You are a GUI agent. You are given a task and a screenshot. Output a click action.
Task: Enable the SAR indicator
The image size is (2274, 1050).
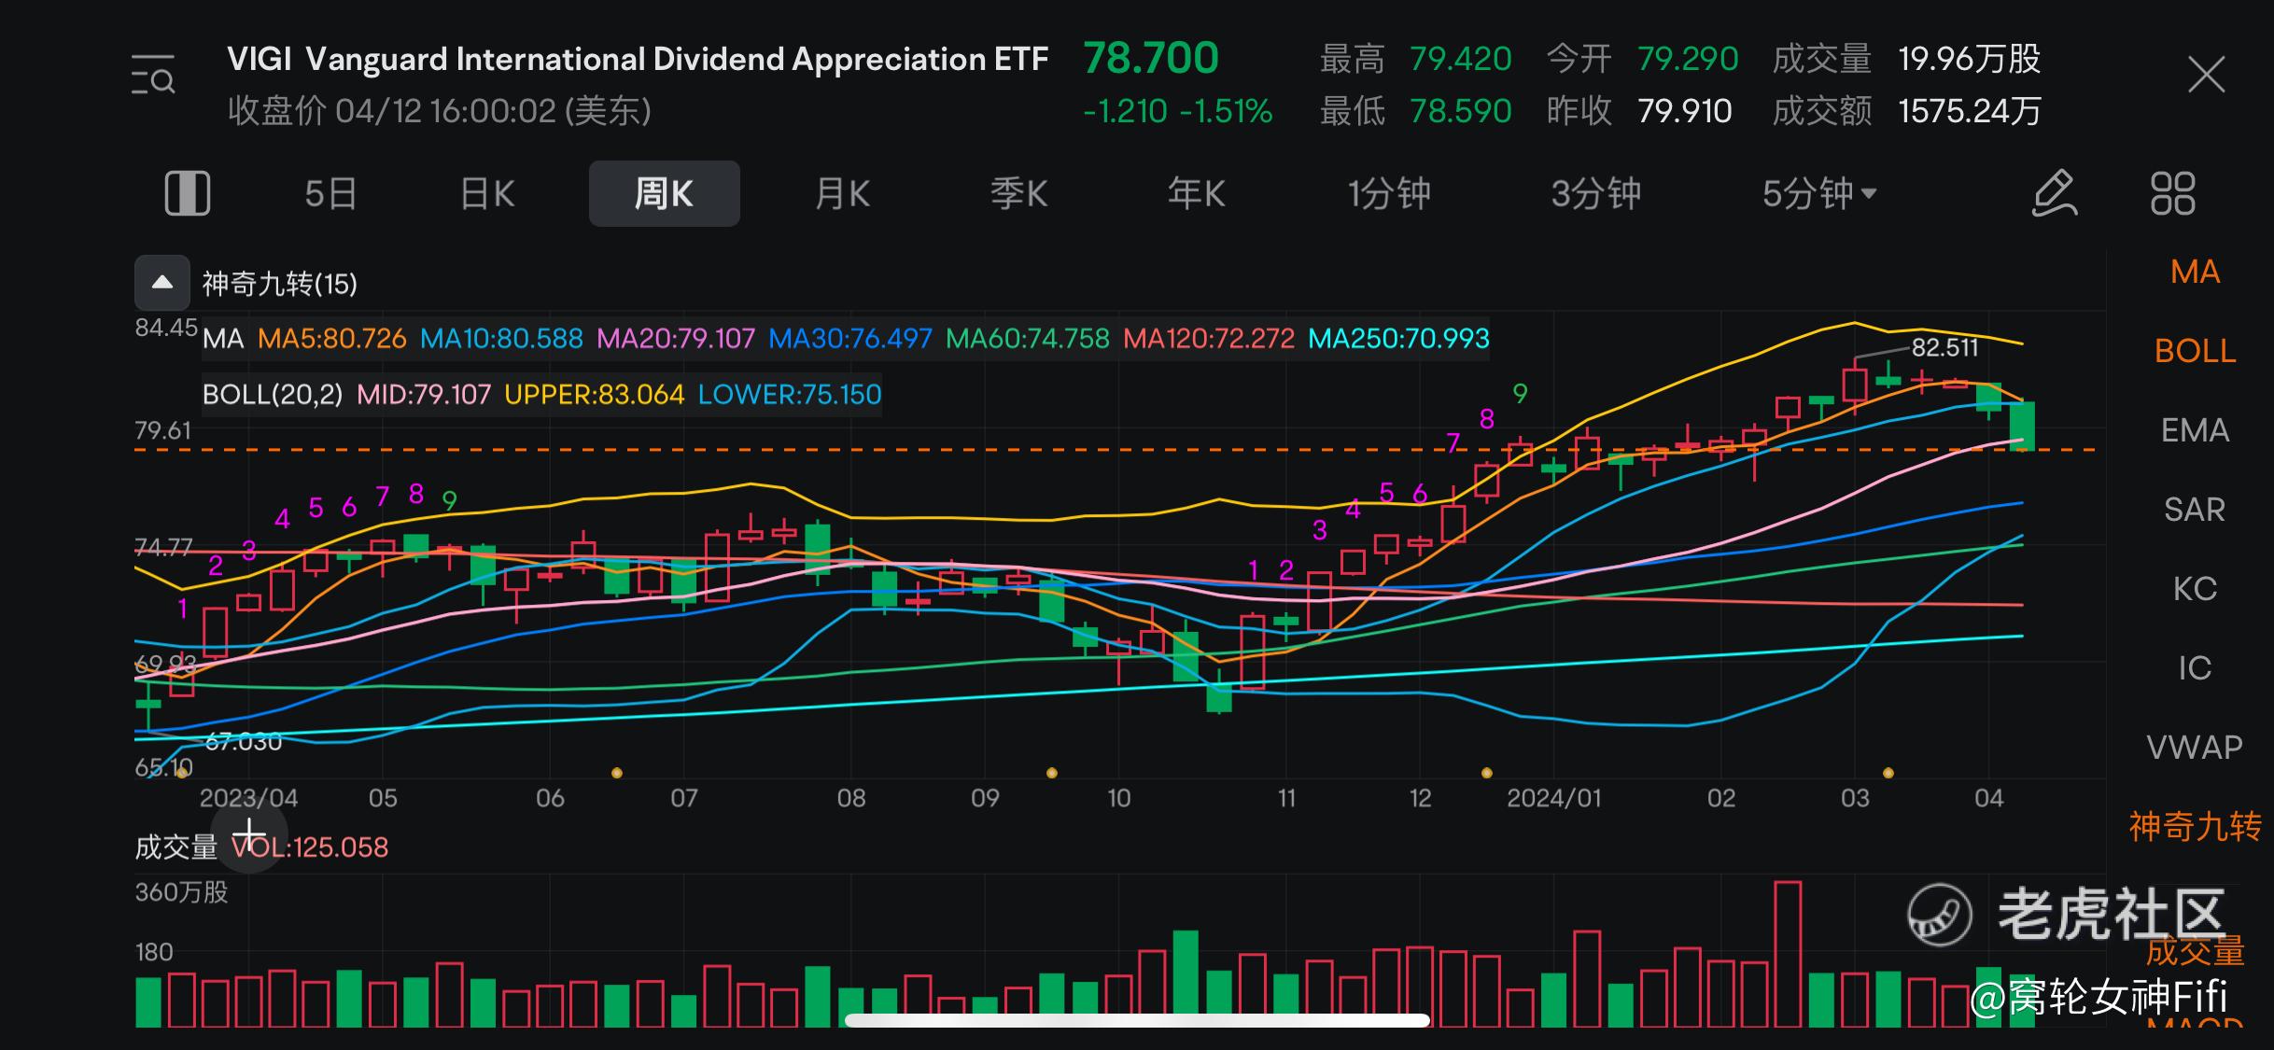[x=2195, y=510]
